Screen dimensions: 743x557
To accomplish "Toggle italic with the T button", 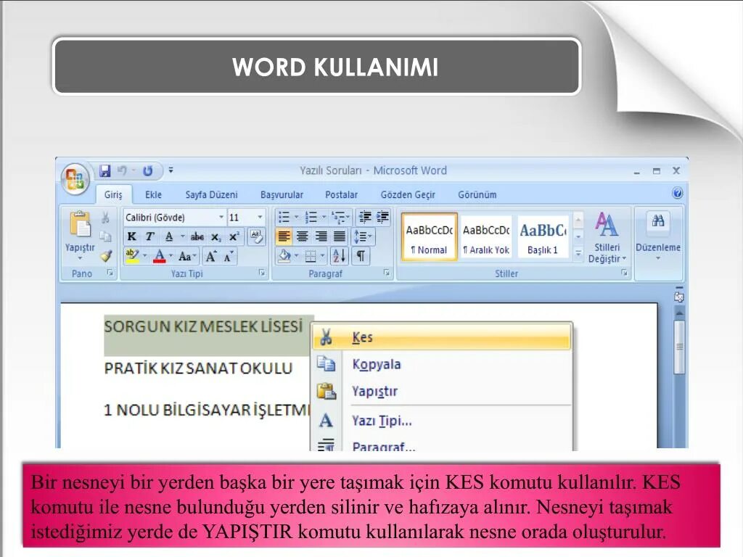I will (149, 236).
